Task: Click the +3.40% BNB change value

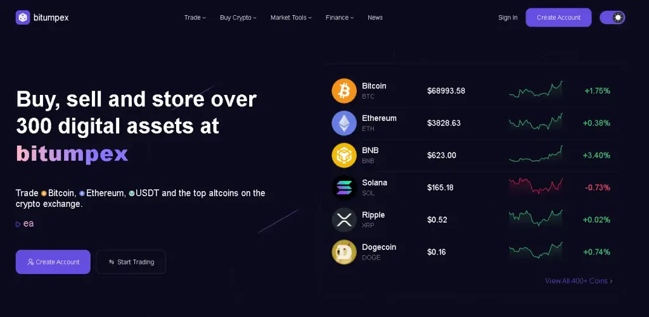Action: pyautogui.click(x=596, y=156)
